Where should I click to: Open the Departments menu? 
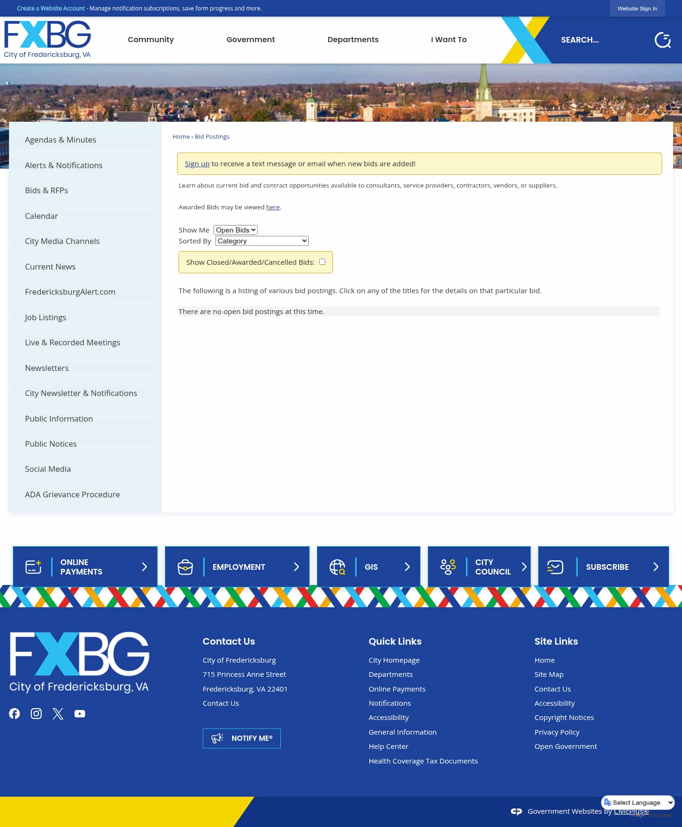pyautogui.click(x=353, y=40)
